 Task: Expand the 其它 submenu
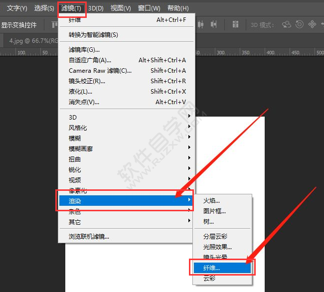[127, 222]
